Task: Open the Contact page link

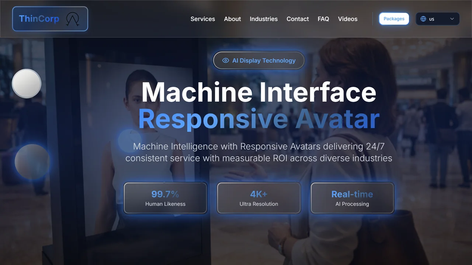Action: tap(298, 19)
